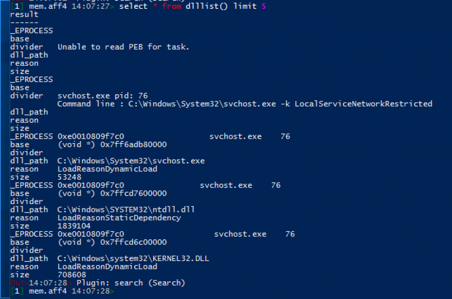
Task: Click the red "from" keyword in the query
Action: (171, 7)
